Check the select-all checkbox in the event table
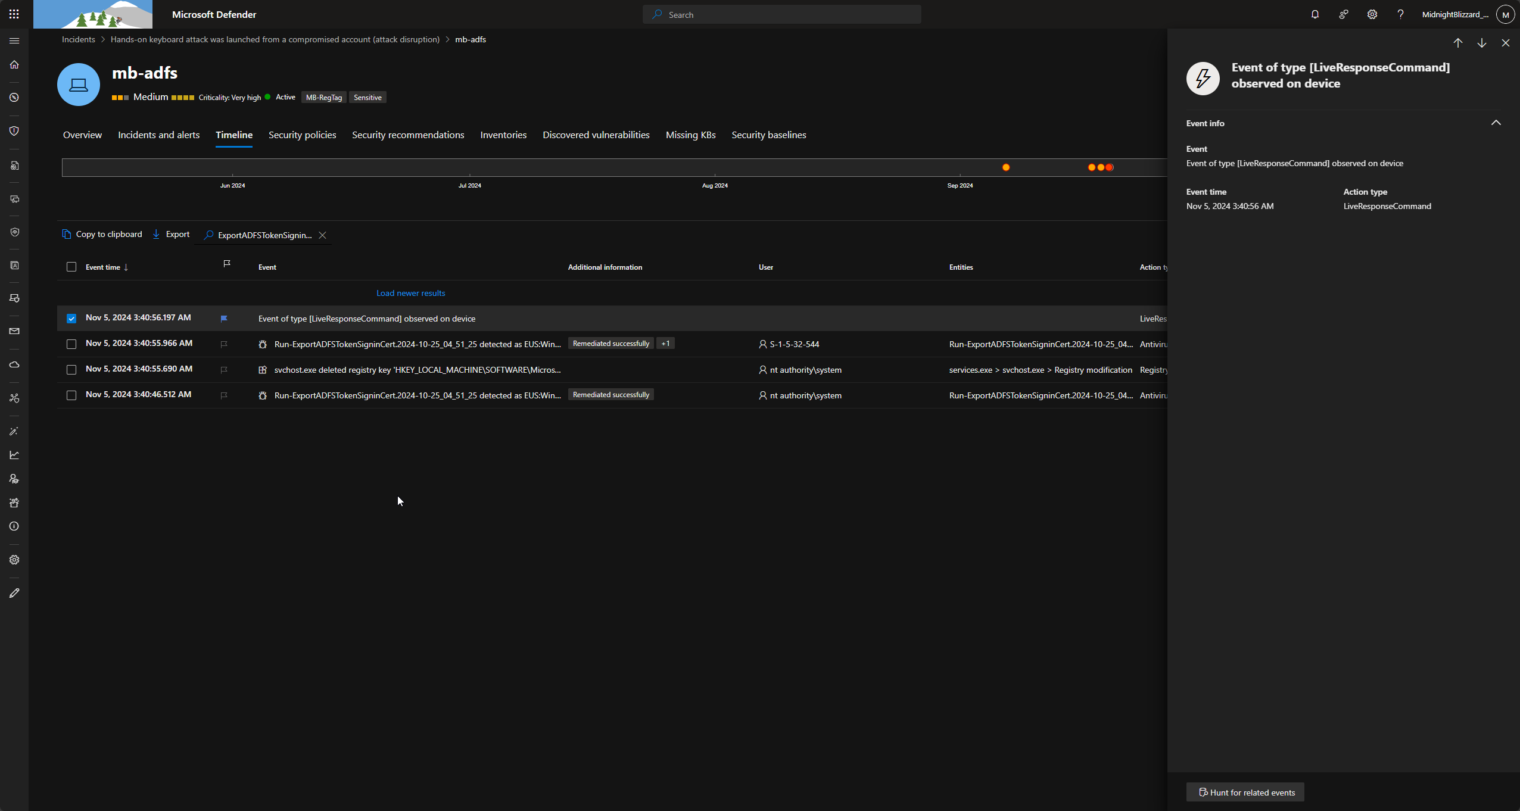 [x=71, y=267]
